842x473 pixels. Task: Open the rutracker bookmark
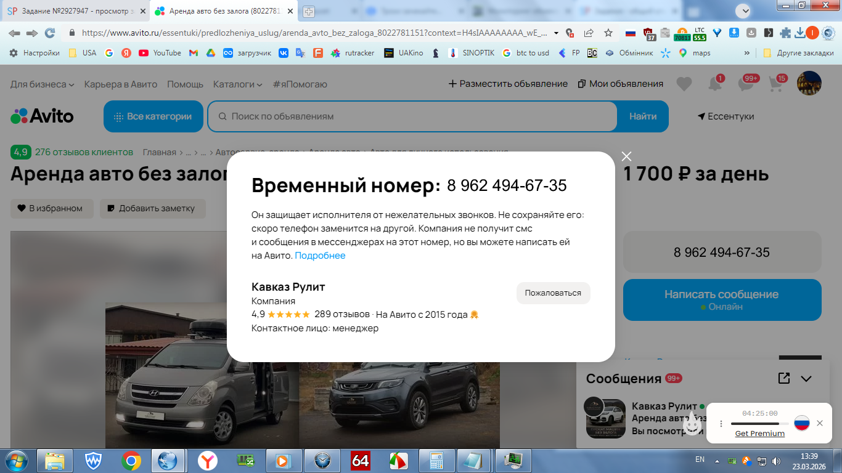[353, 53]
